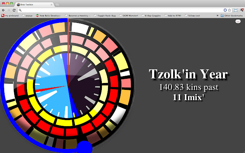Click the '11 Imix'' day name text
This screenshot has width=245, height=153.
188,97
